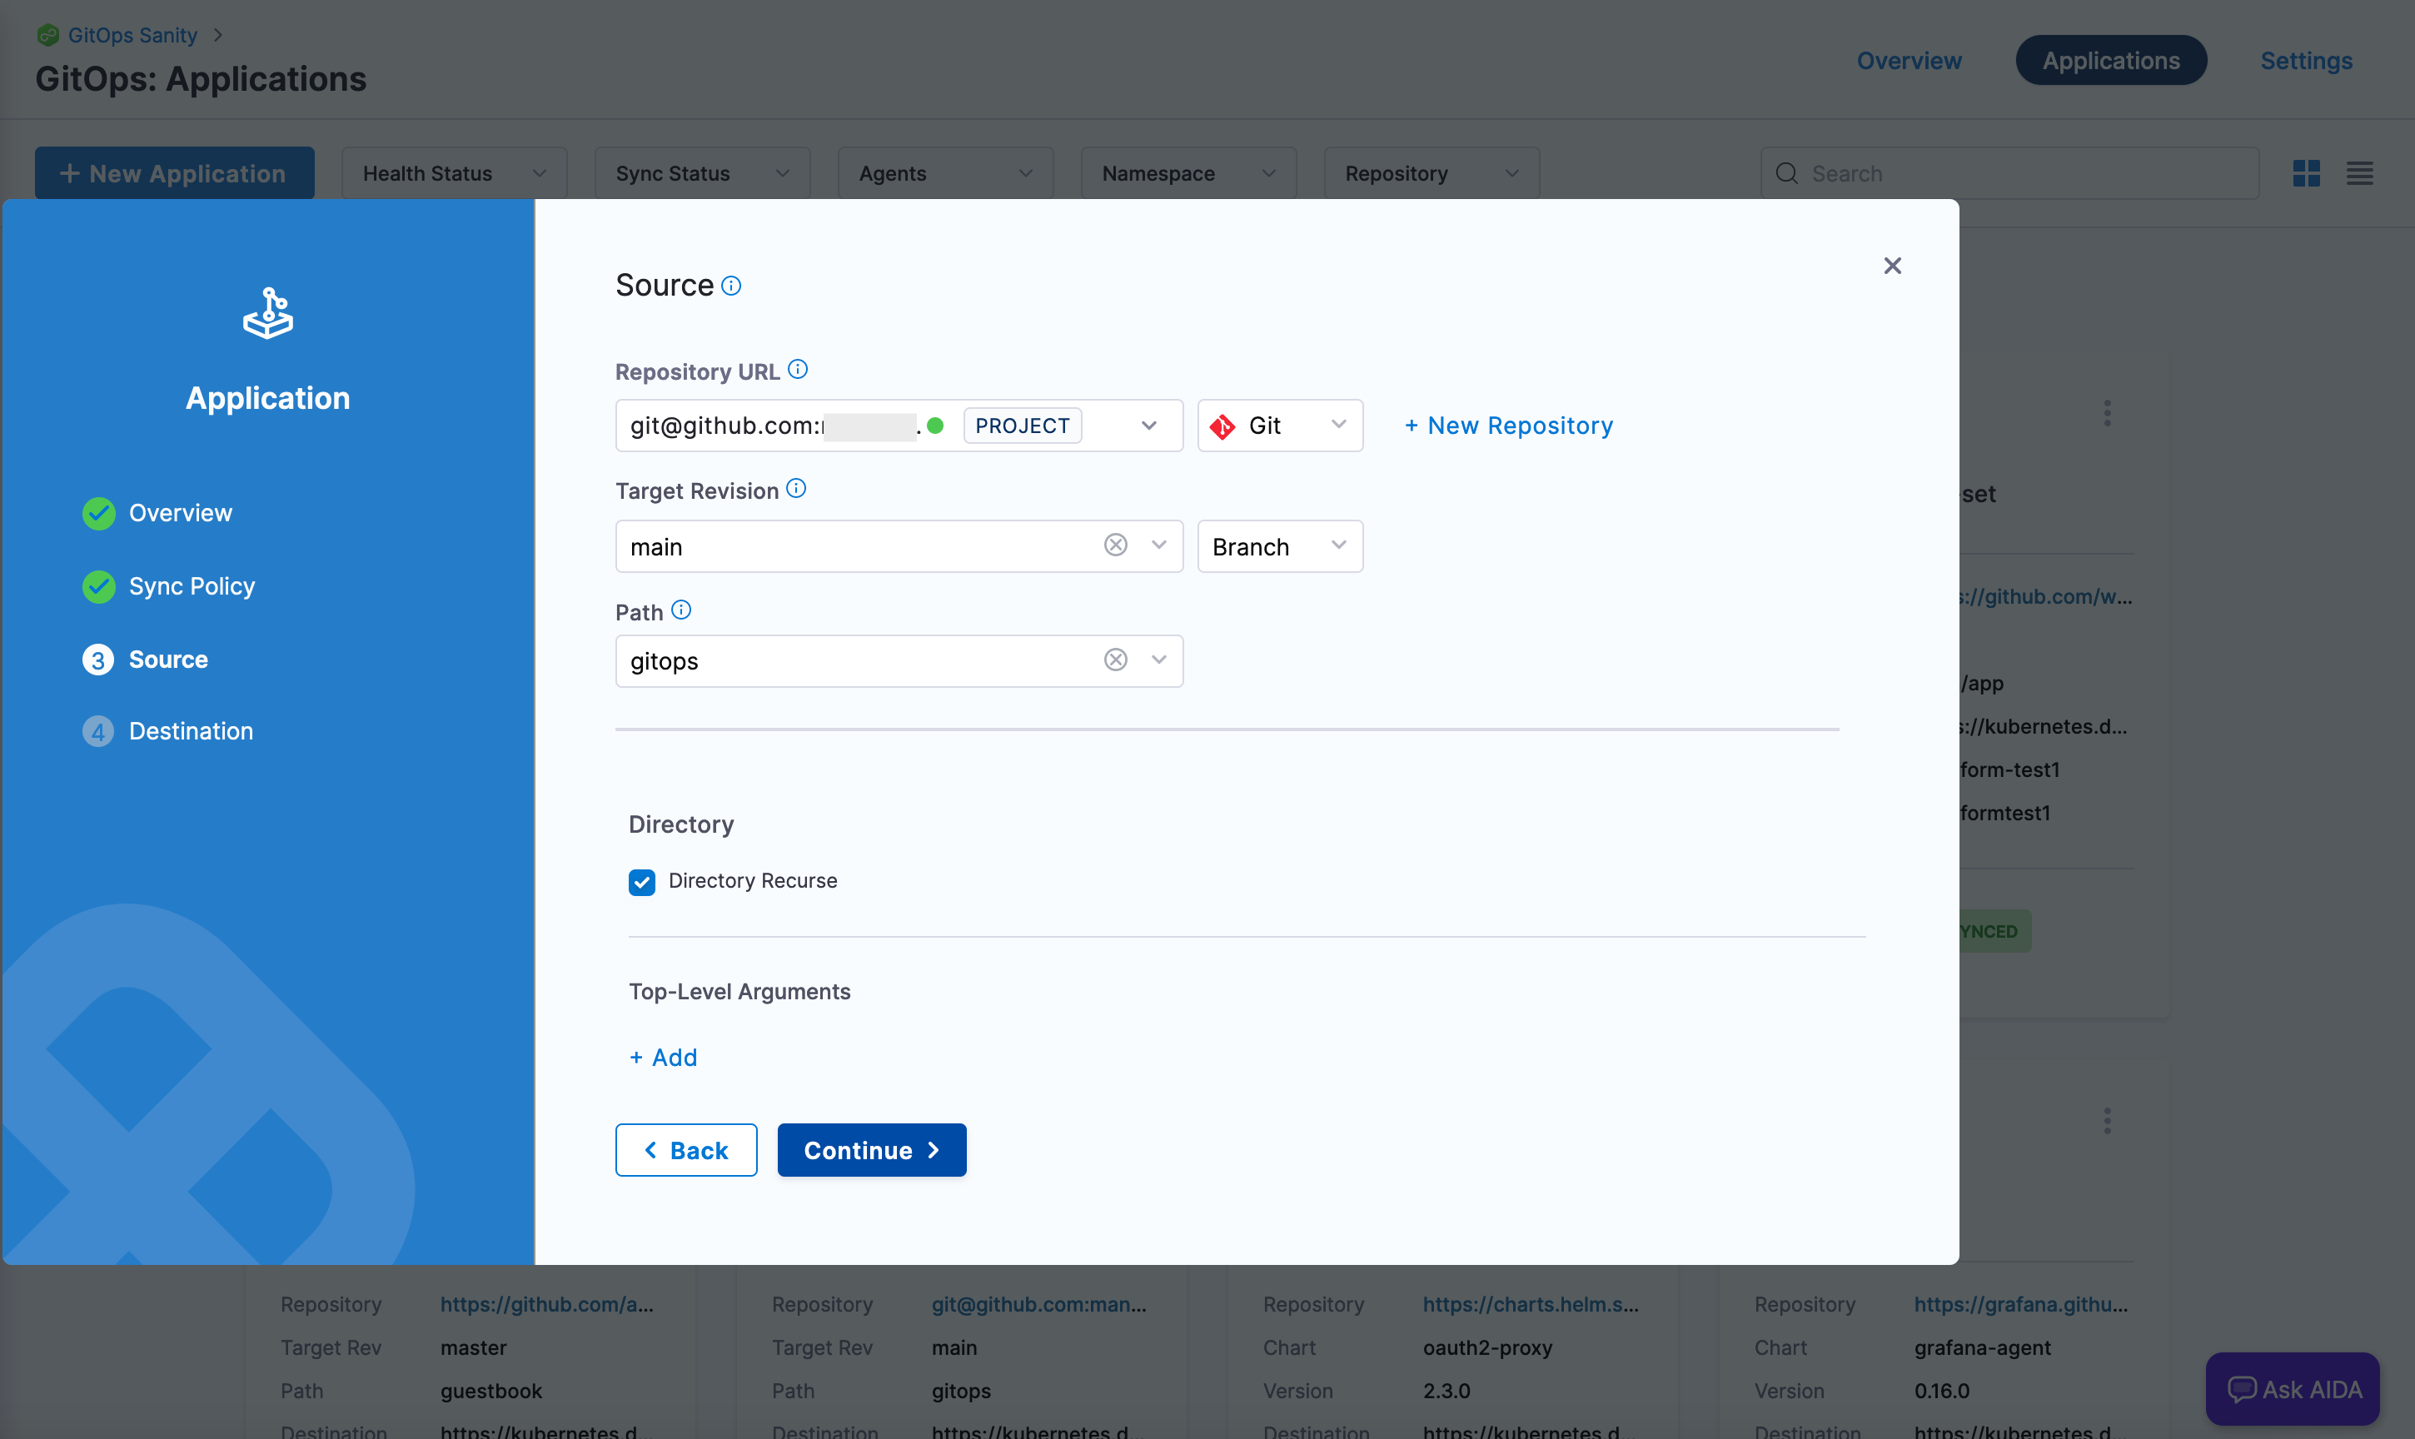Switch to list view layout icon
The image size is (2415, 1439).
click(2358, 173)
